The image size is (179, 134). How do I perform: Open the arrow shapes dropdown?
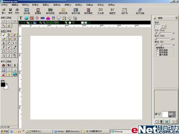[x=70, y=18]
